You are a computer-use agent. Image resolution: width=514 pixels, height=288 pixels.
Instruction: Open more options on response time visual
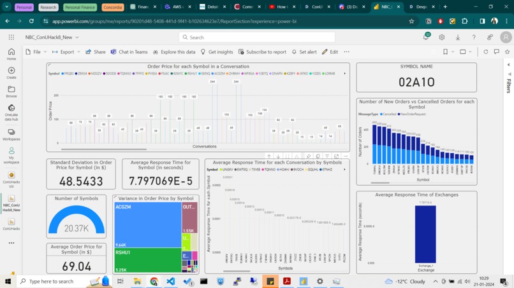tap(346, 156)
